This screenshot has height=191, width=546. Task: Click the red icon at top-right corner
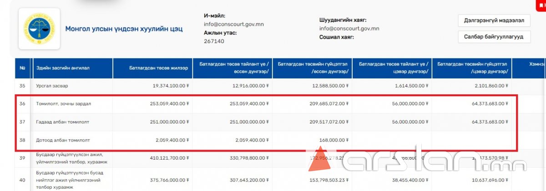click(x=541, y=4)
